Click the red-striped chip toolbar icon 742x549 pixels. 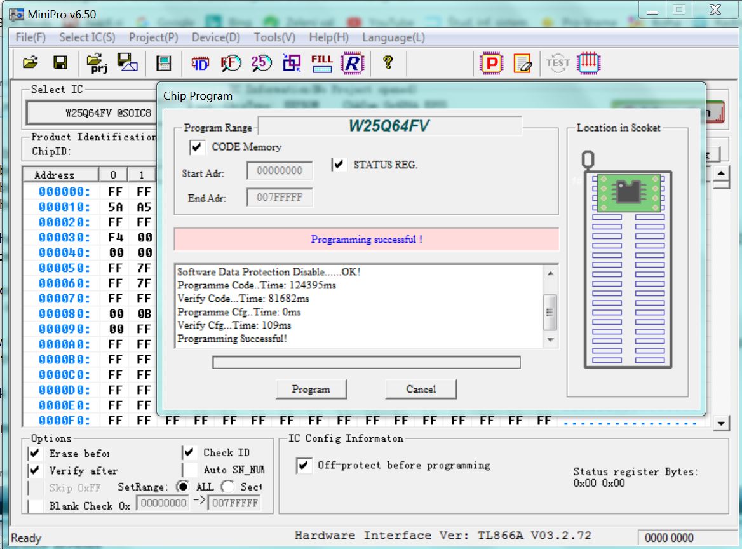click(x=589, y=63)
